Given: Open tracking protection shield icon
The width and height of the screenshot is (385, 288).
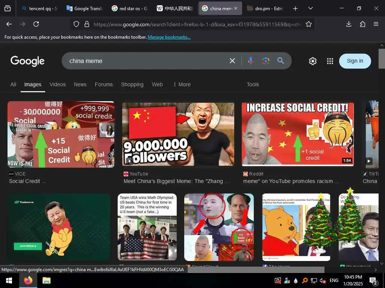Looking at the screenshot, I should 76,24.
